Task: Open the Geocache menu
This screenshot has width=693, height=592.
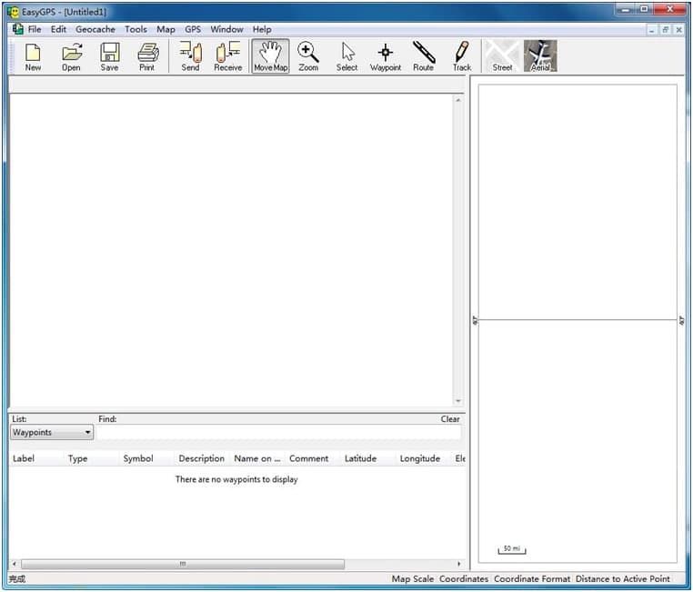Action: click(x=95, y=29)
